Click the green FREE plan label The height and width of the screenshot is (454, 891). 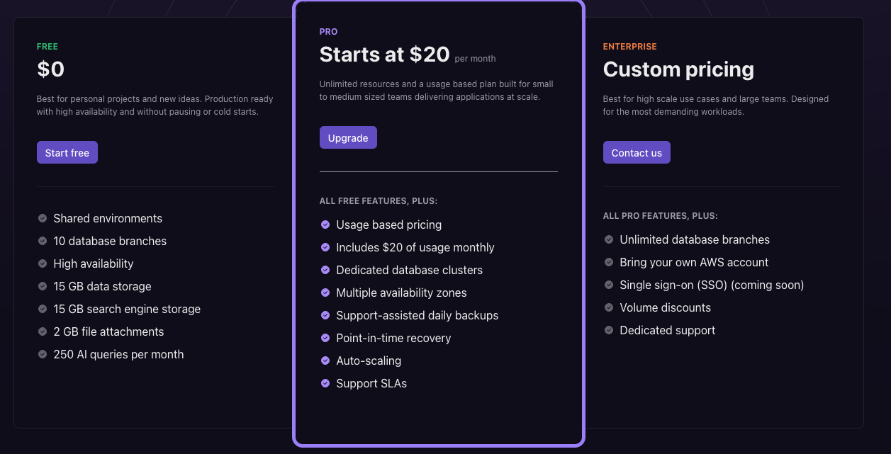[x=47, y=47]
